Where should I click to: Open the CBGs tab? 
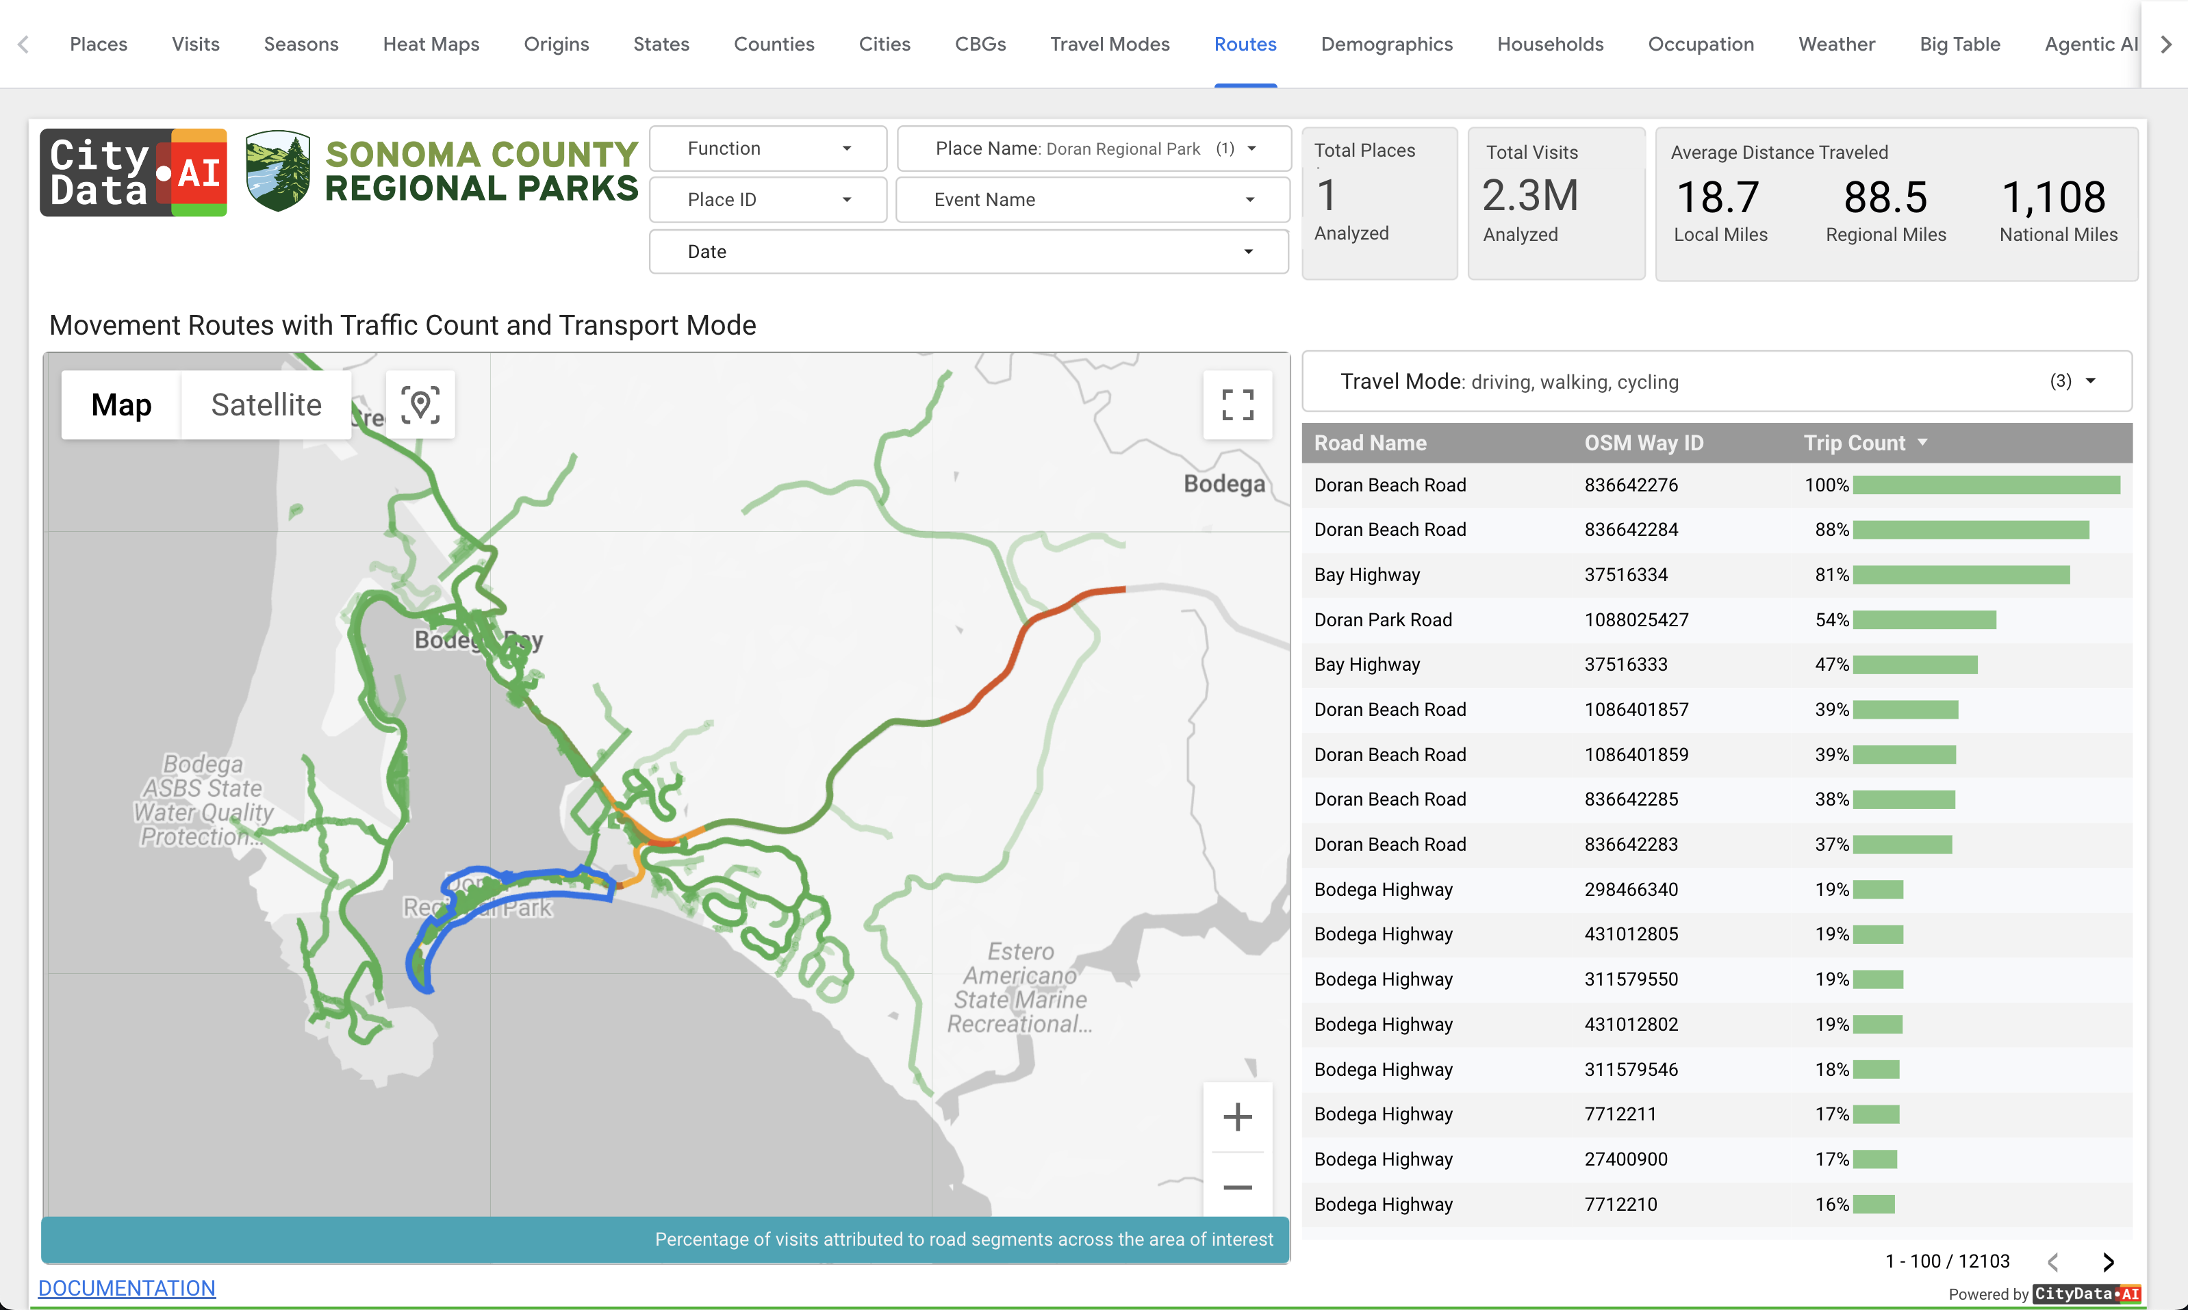980,44
